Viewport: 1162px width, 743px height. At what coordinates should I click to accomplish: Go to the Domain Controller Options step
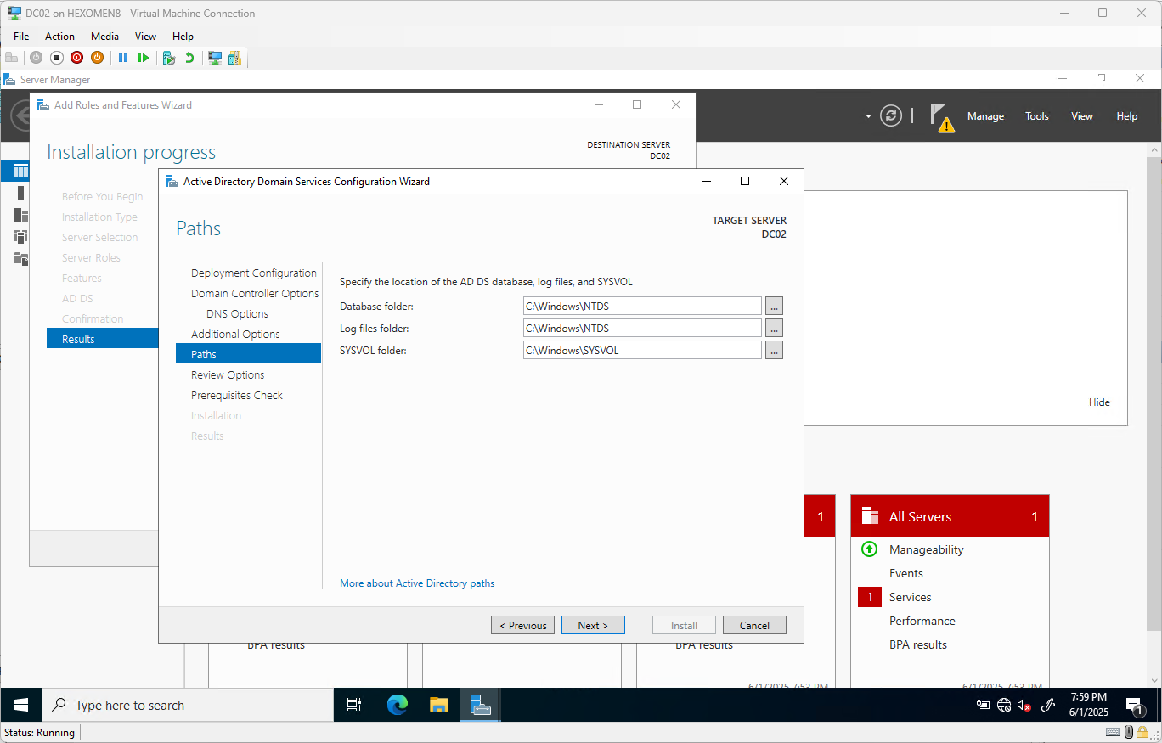pos(255,293)
